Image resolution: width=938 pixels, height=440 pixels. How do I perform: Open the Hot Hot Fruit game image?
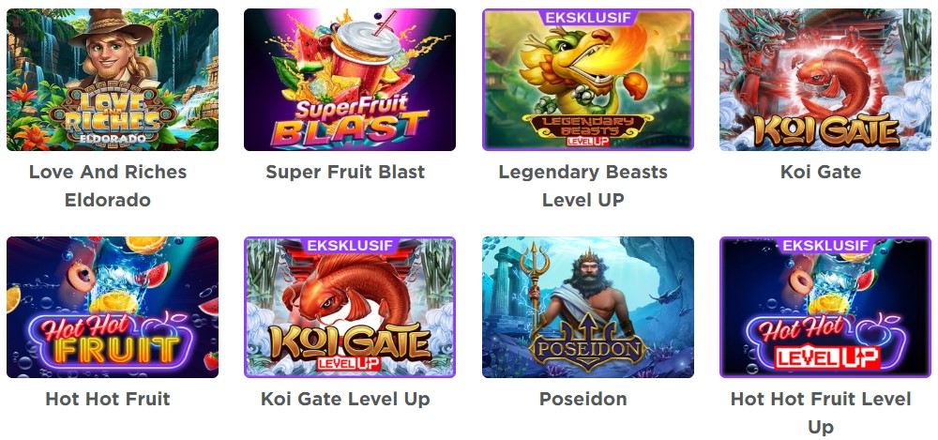click(x=113, y=307)
